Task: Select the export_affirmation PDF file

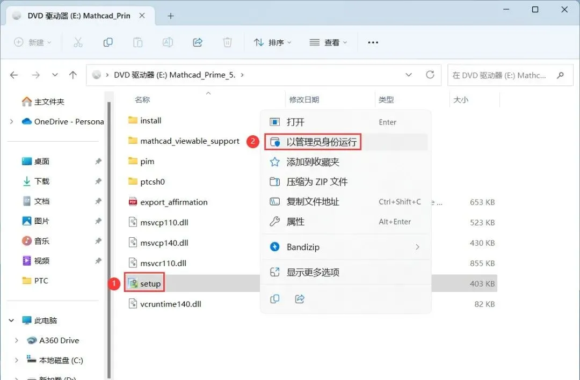Action: (168, 202)
